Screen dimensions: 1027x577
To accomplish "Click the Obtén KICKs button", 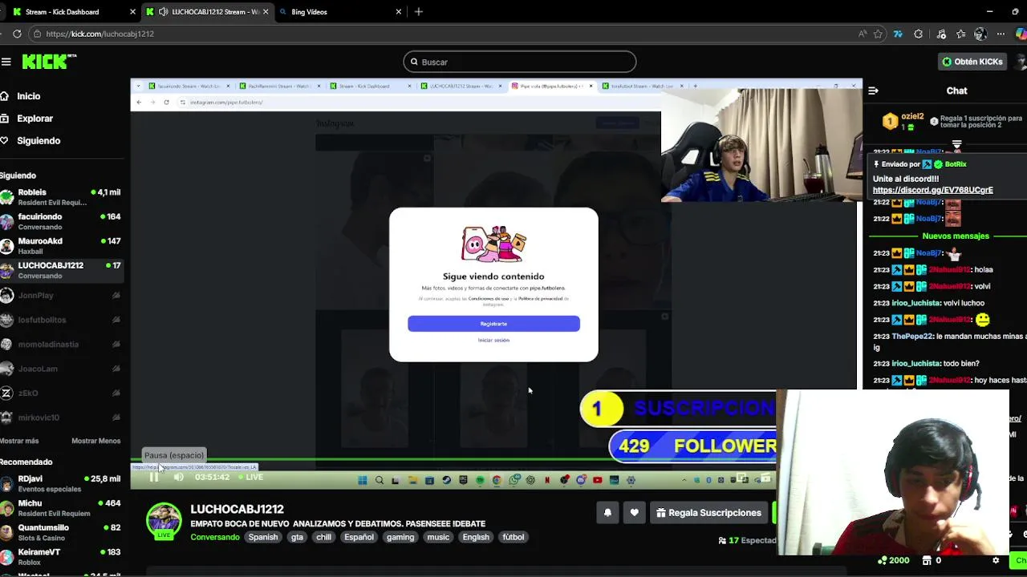I will click(972, 62).
